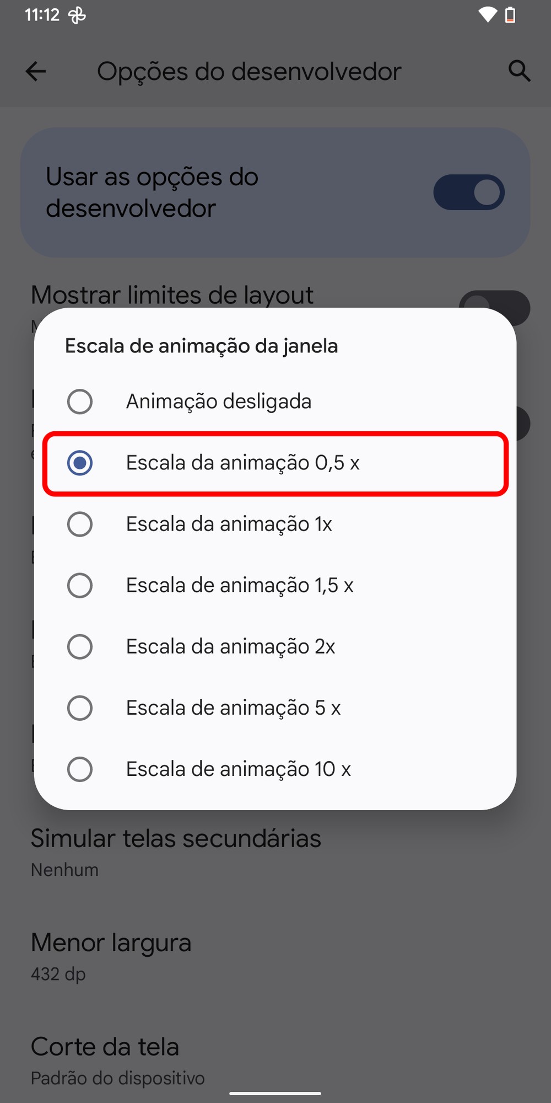Screen dimensions: 551x1103
Task: Tap the bottom navigation gesture bar
Action: [x=275, y=1093]
